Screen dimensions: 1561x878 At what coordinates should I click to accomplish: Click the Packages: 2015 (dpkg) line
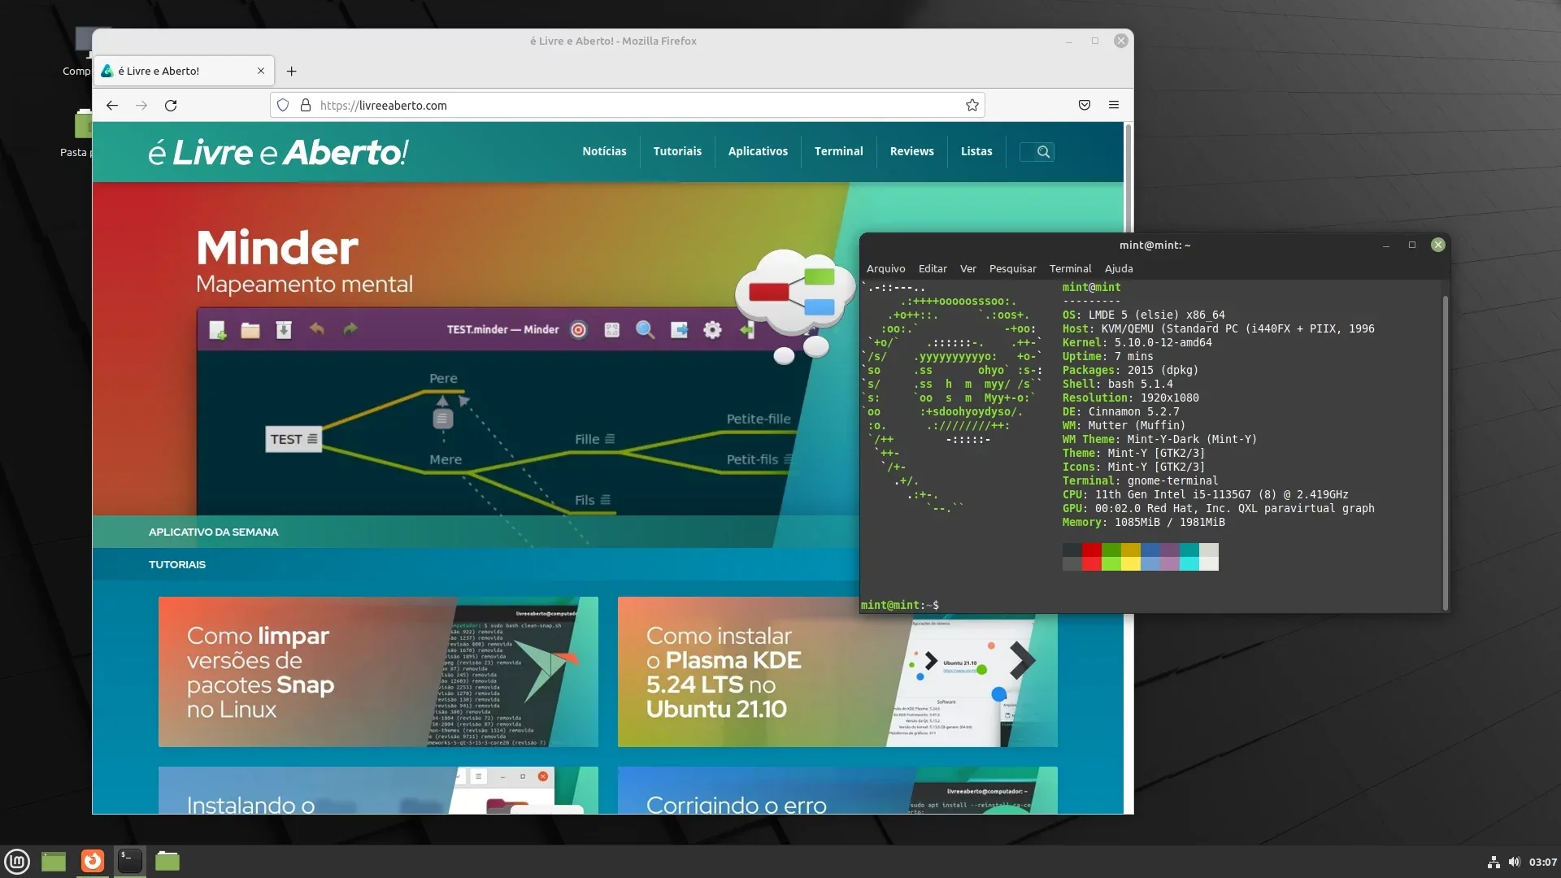1130,371
